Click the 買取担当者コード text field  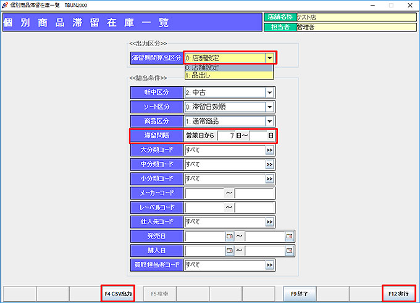225,265
